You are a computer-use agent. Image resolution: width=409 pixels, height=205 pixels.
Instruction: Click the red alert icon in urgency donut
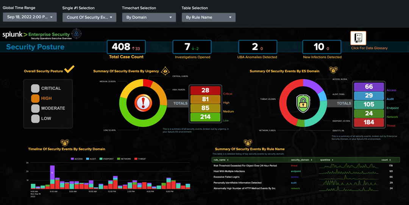(144, 102)
